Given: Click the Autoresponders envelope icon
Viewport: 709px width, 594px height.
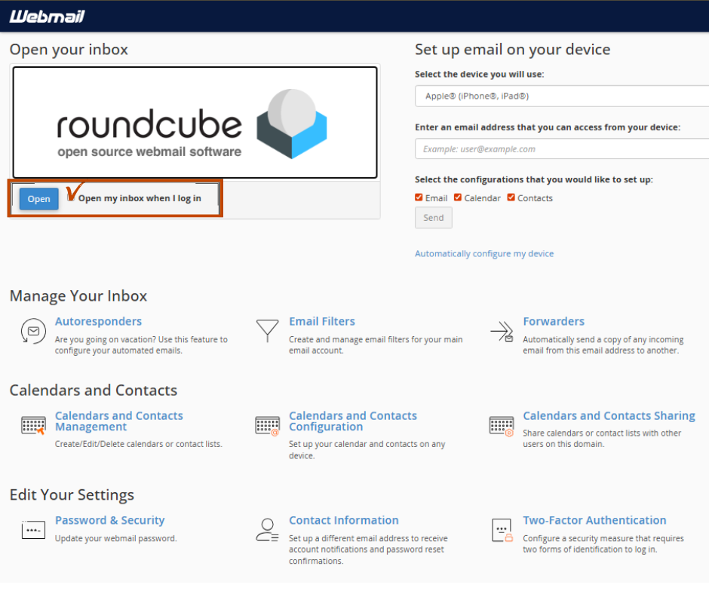Looking at the screenshot, I should [32, 331].
